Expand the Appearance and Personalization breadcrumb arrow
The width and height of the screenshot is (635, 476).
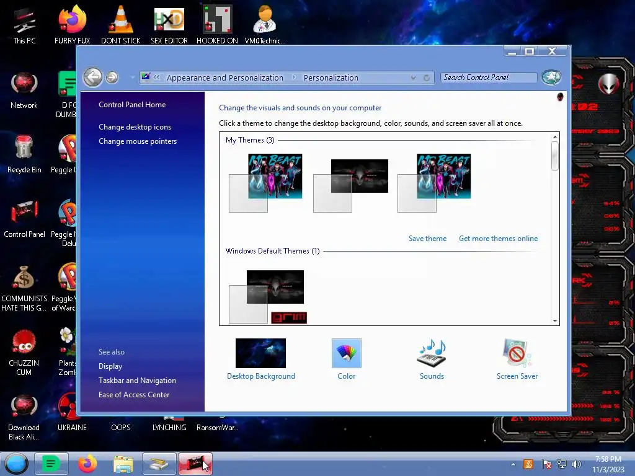point(294,77)
